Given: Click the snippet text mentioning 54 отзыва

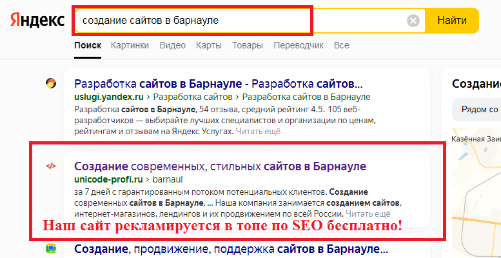Looking at the screenshot, I should click(224, 120).
